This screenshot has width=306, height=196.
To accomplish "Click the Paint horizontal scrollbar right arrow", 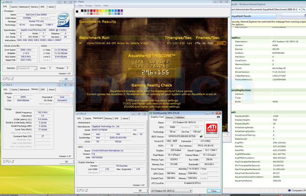I will tap(227, 135).
